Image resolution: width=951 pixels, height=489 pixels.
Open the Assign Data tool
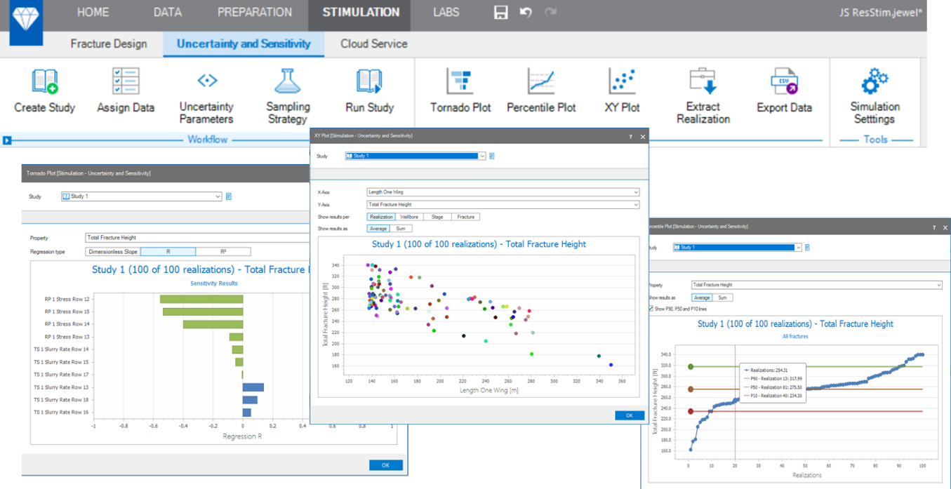tap(126, 82)
